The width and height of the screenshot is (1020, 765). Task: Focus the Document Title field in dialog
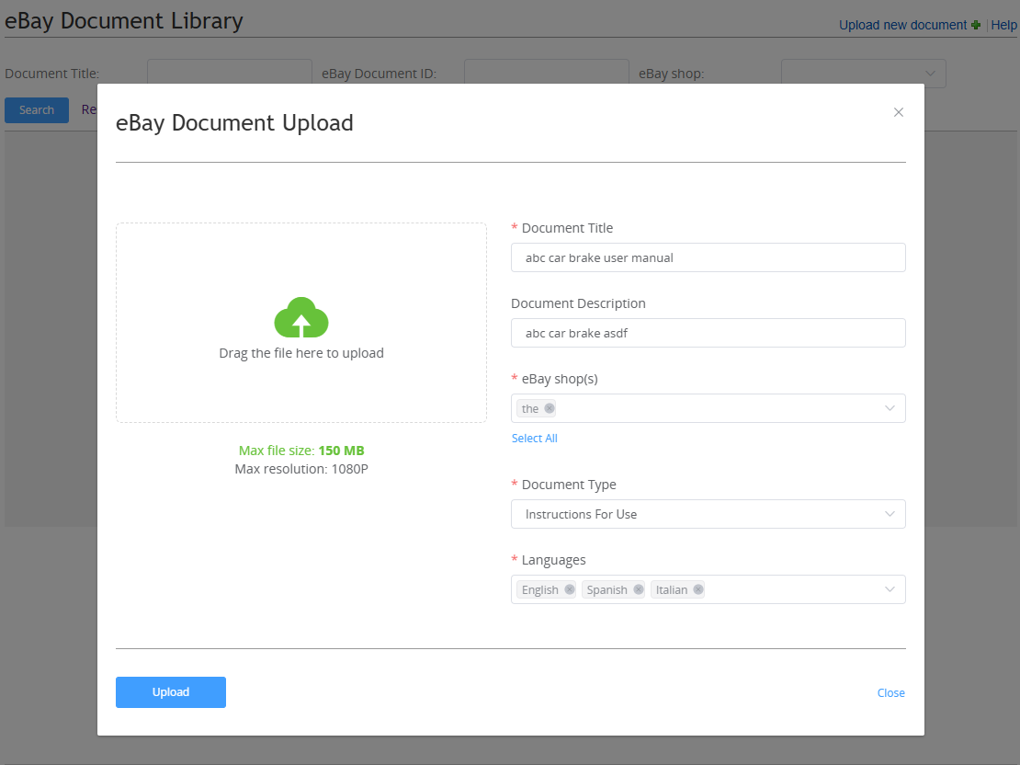[708, 257]
